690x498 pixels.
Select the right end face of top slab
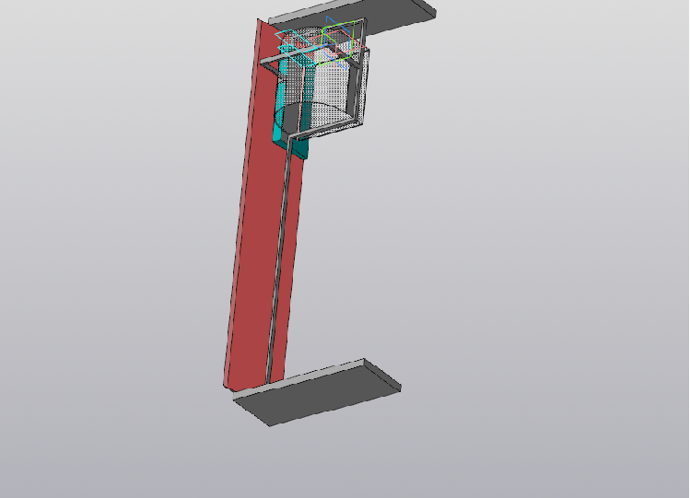pyautogui.click(x=432, y=11)
